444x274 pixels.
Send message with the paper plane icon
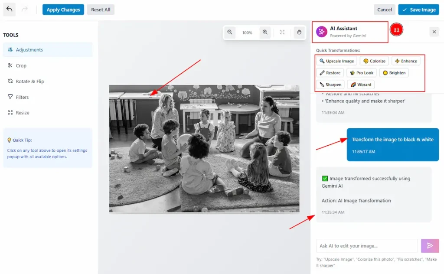coord(430,246)
